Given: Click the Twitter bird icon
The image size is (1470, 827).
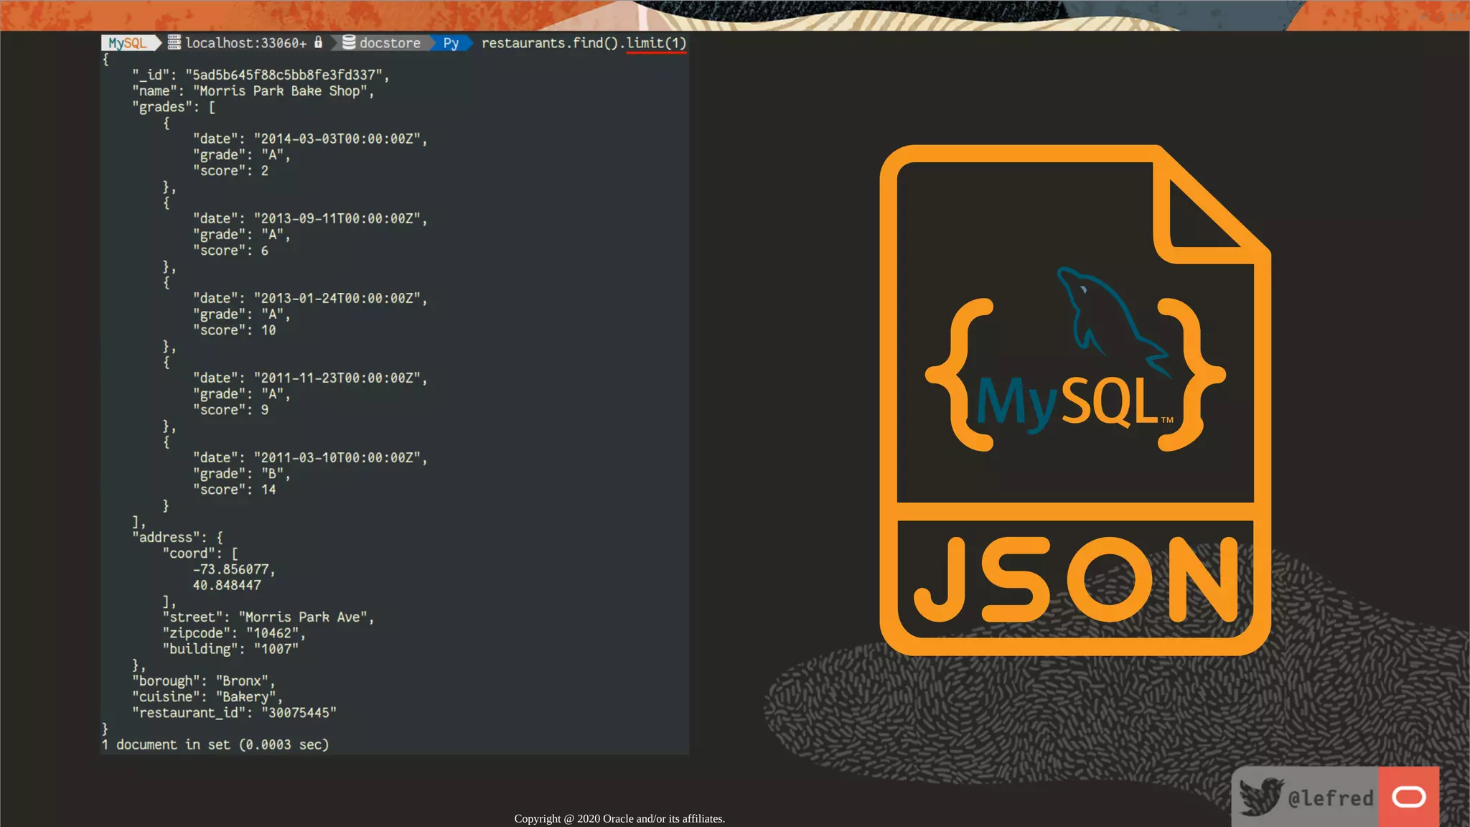Looking at the screenshot, I should click(x=1260, y=796).
